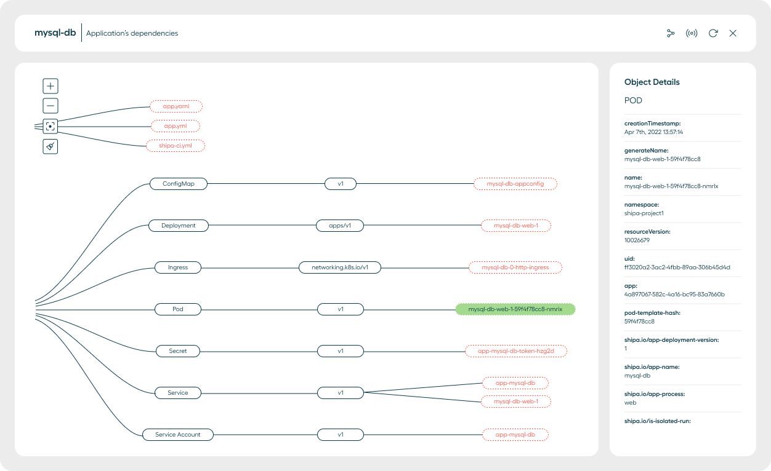Open the mysql-db-0-http-ingress object
The image size is (771, 471).
click(515, 267)
